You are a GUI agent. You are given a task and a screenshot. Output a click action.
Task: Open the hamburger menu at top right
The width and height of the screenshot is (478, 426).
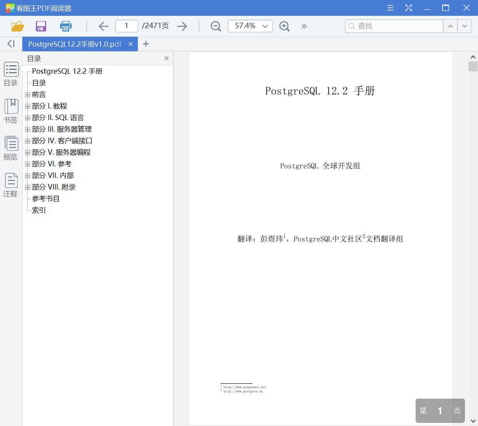390,8
